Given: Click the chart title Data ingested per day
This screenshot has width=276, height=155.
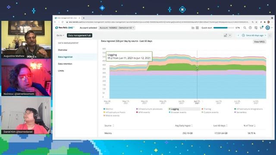Looking at the screenshot, I should pyautogui.click(x=126, y=41).
